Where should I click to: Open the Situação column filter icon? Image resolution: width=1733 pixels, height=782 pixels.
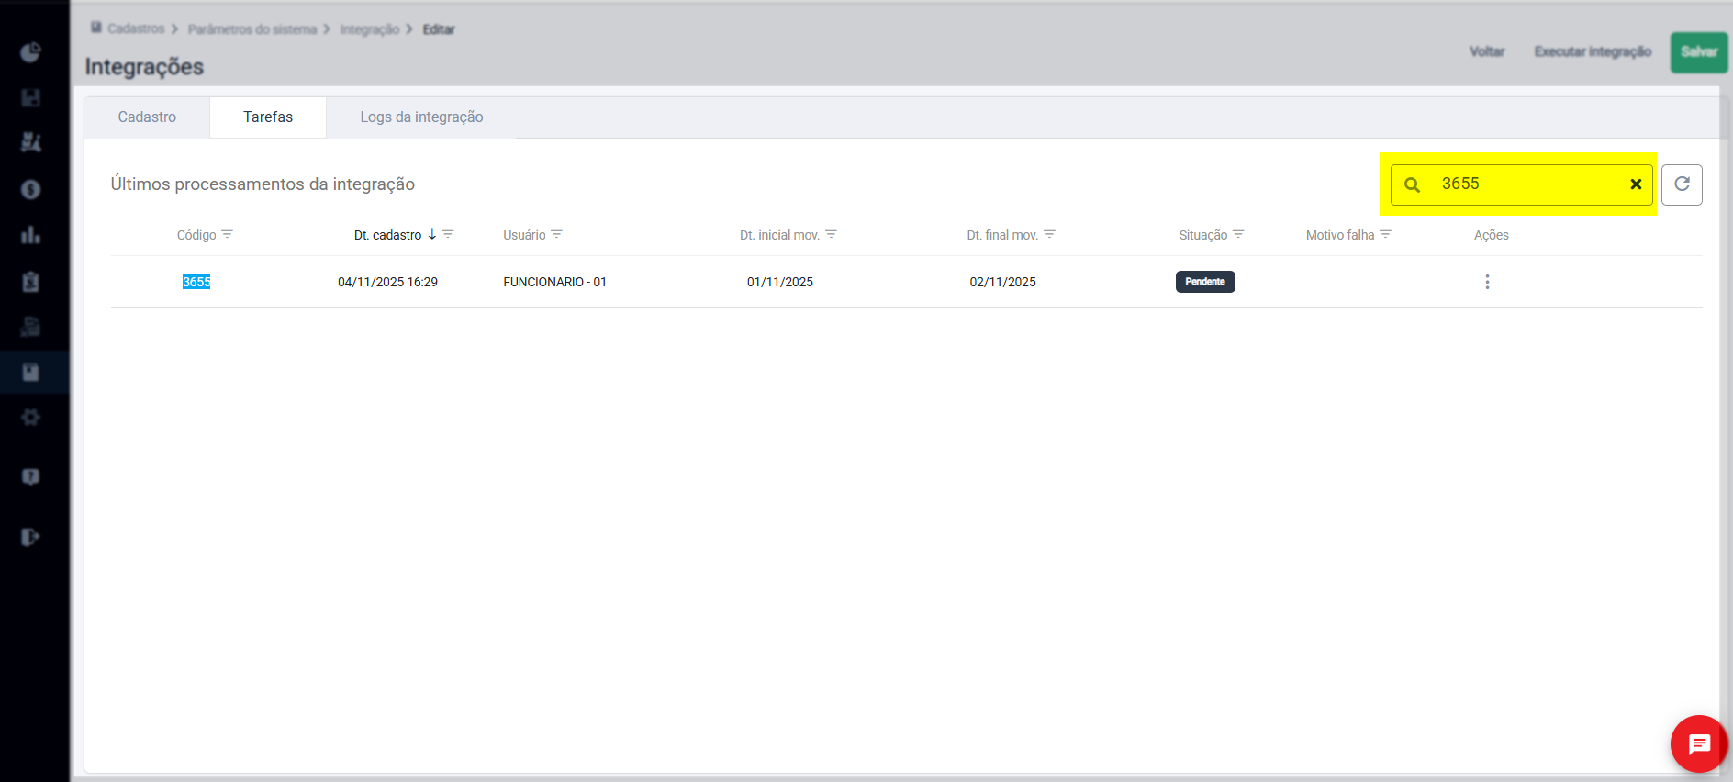pyautogui.click(x=1238, y=235)
